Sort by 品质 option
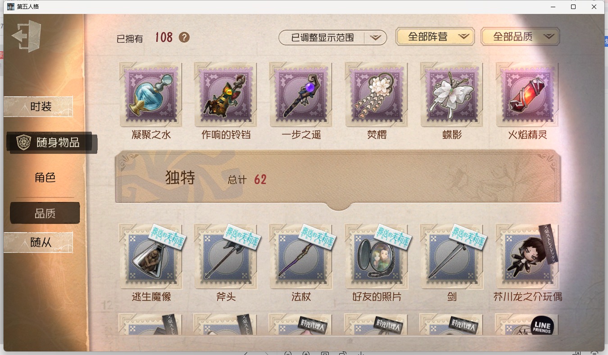608x355 pixels. click(x=45, y=213)
